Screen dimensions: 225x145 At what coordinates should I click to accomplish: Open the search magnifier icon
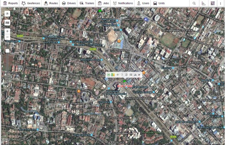(x=194, y=3)
